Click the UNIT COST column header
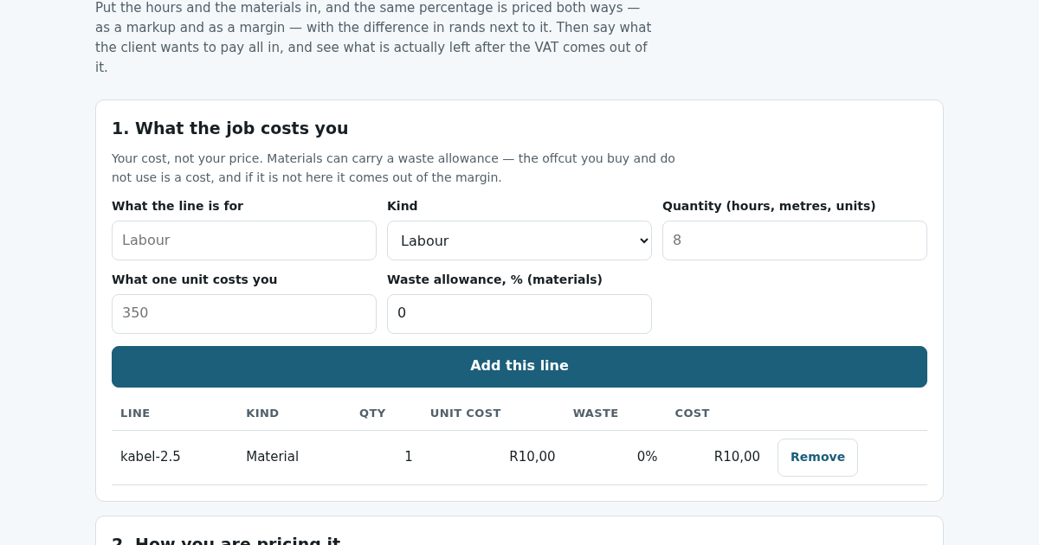This screenshot has width=1039, height=545. (x=466, y=414)
